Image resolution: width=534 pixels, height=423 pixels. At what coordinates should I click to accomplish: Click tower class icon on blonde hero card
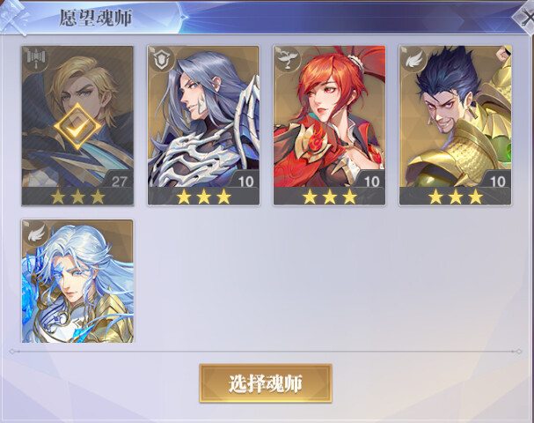tap(36, 59)
